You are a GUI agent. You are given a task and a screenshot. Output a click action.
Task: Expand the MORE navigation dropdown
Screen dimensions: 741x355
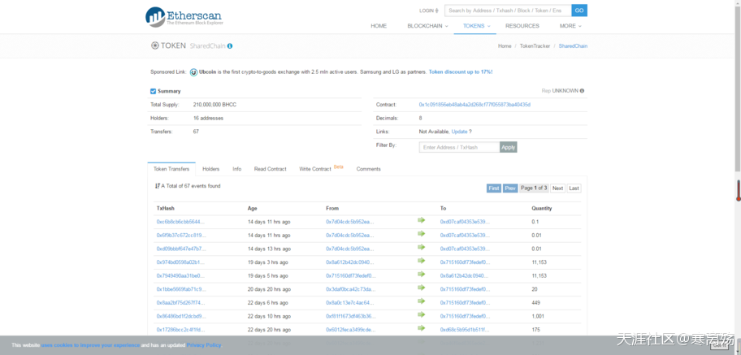point(570,26)
